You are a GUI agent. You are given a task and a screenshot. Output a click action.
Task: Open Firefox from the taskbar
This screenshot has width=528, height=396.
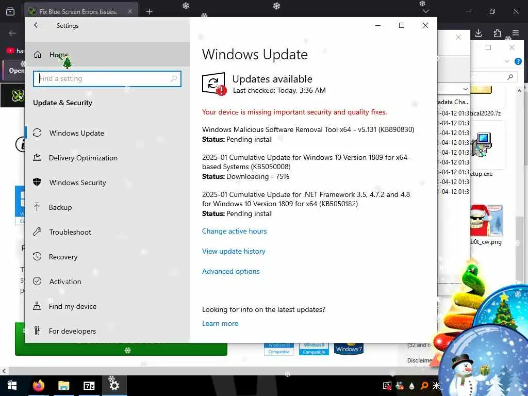tap(38, 386)
